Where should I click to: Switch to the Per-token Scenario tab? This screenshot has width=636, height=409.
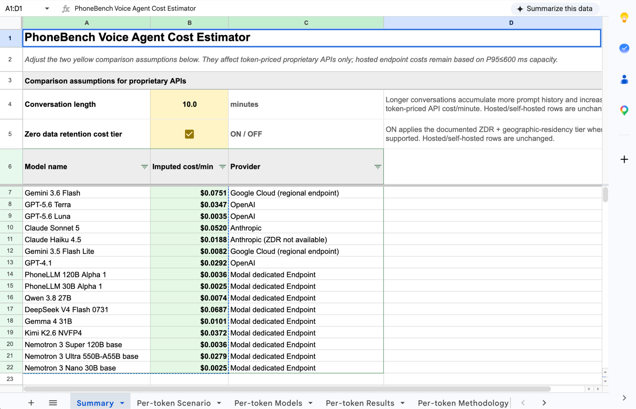point(174,403)
